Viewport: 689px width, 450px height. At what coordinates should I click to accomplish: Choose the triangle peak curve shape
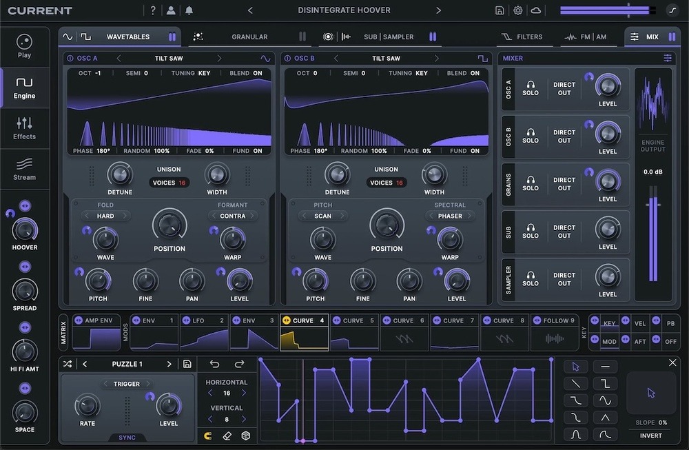[x=605, y=418]
